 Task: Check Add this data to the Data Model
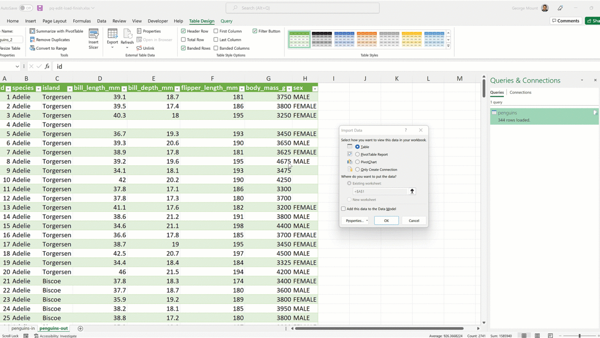tap(344, 209)
